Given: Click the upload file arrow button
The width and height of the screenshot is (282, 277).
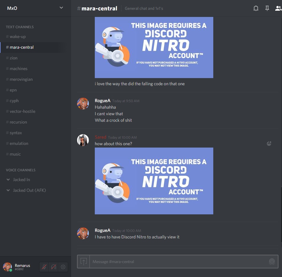Looking at the screenshot, I should coord(84,262).
